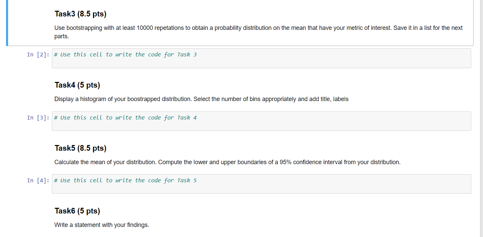Click the comment line for Task 5
Screen dimensions: 483x237
tap(125, 180)
